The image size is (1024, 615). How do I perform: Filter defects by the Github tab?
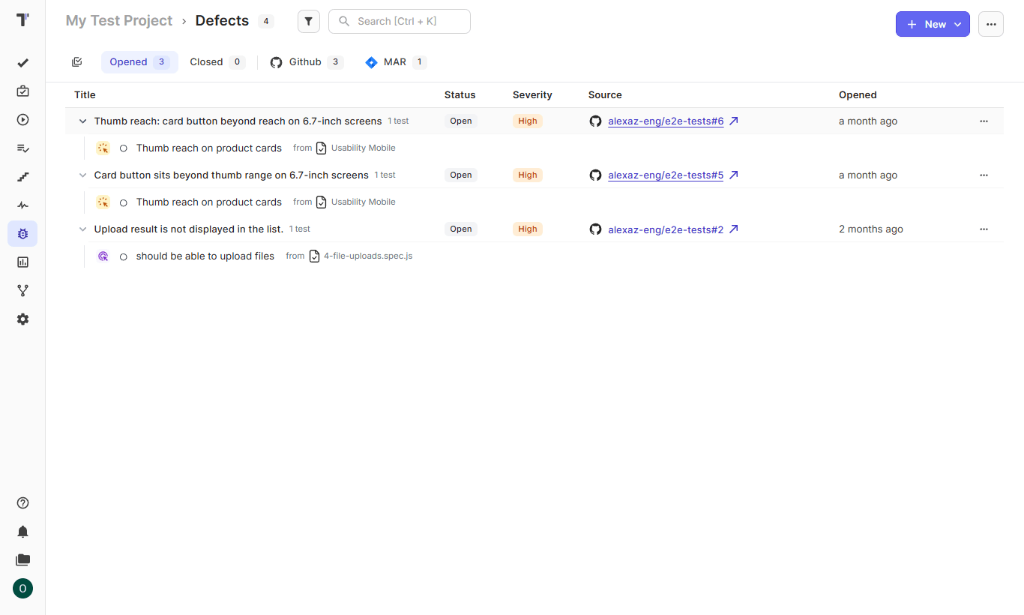coord(307,62)
